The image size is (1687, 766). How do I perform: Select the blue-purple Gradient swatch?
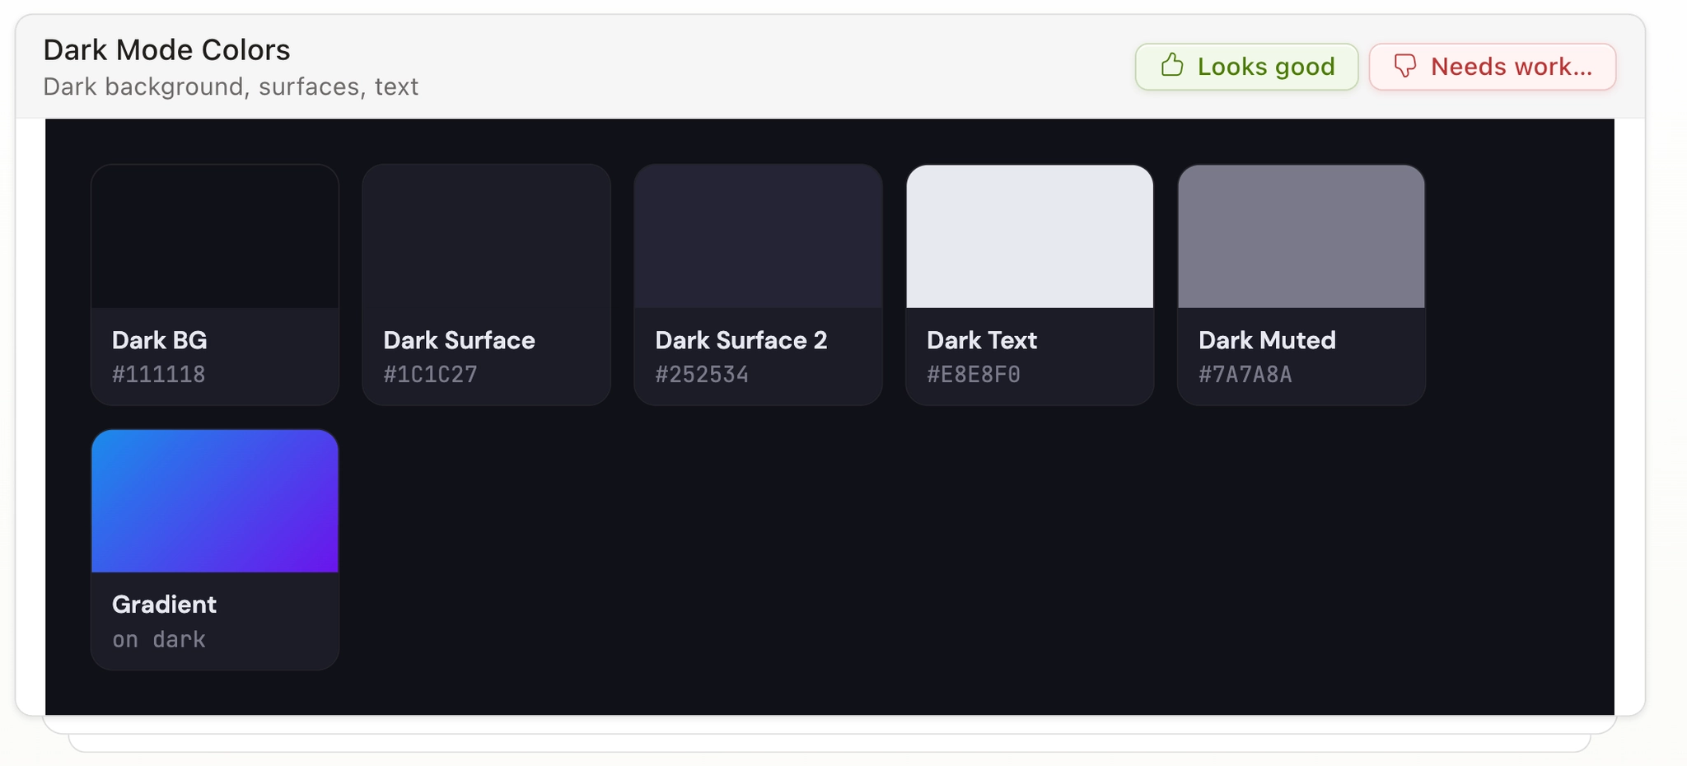(215, 501)
